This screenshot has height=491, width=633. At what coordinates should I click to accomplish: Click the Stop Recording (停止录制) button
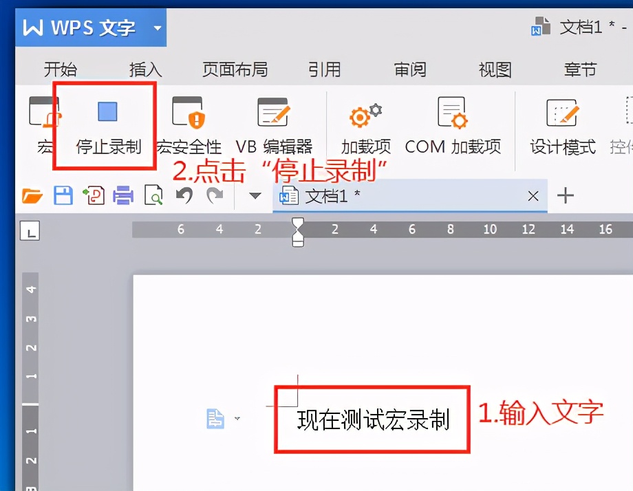point(107,127)
